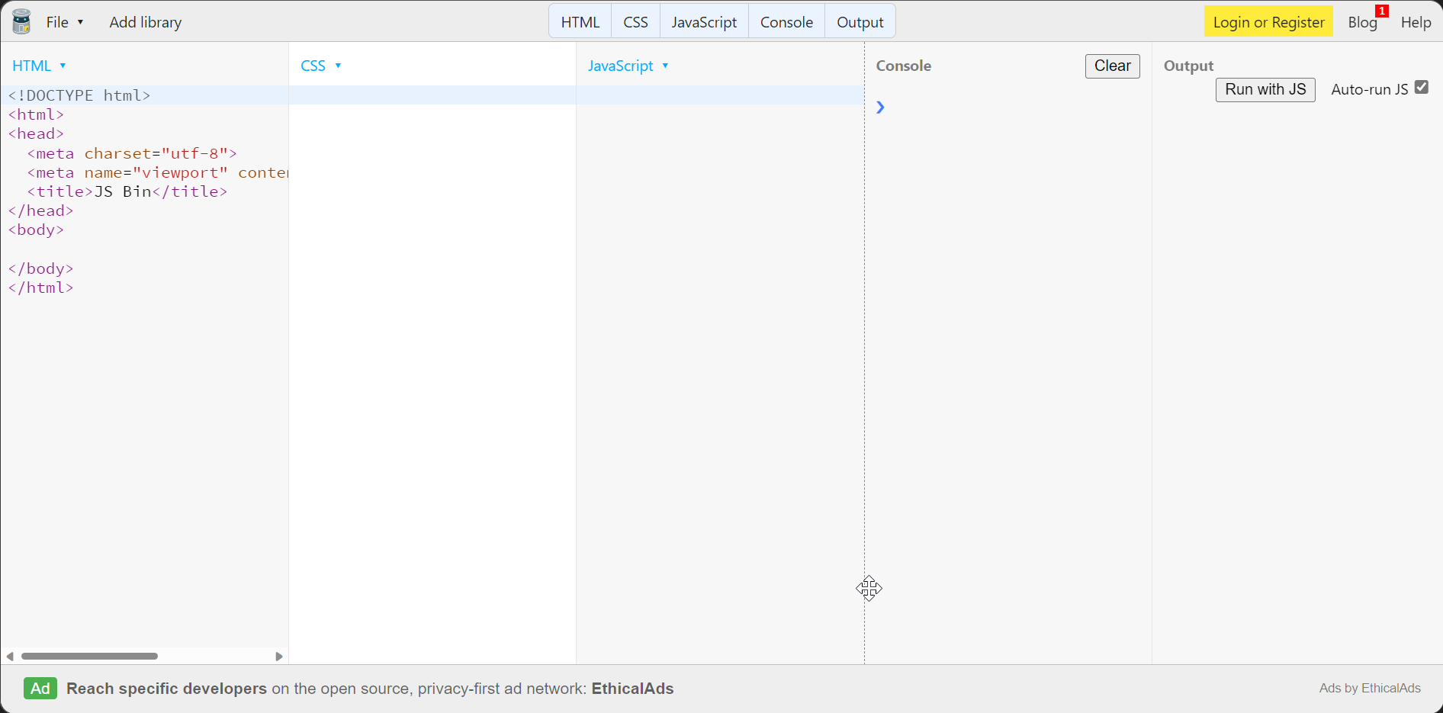Toggle the CSS panel button
The height and width of the screenshot is (713, 1443).
[x=635, y=22]
